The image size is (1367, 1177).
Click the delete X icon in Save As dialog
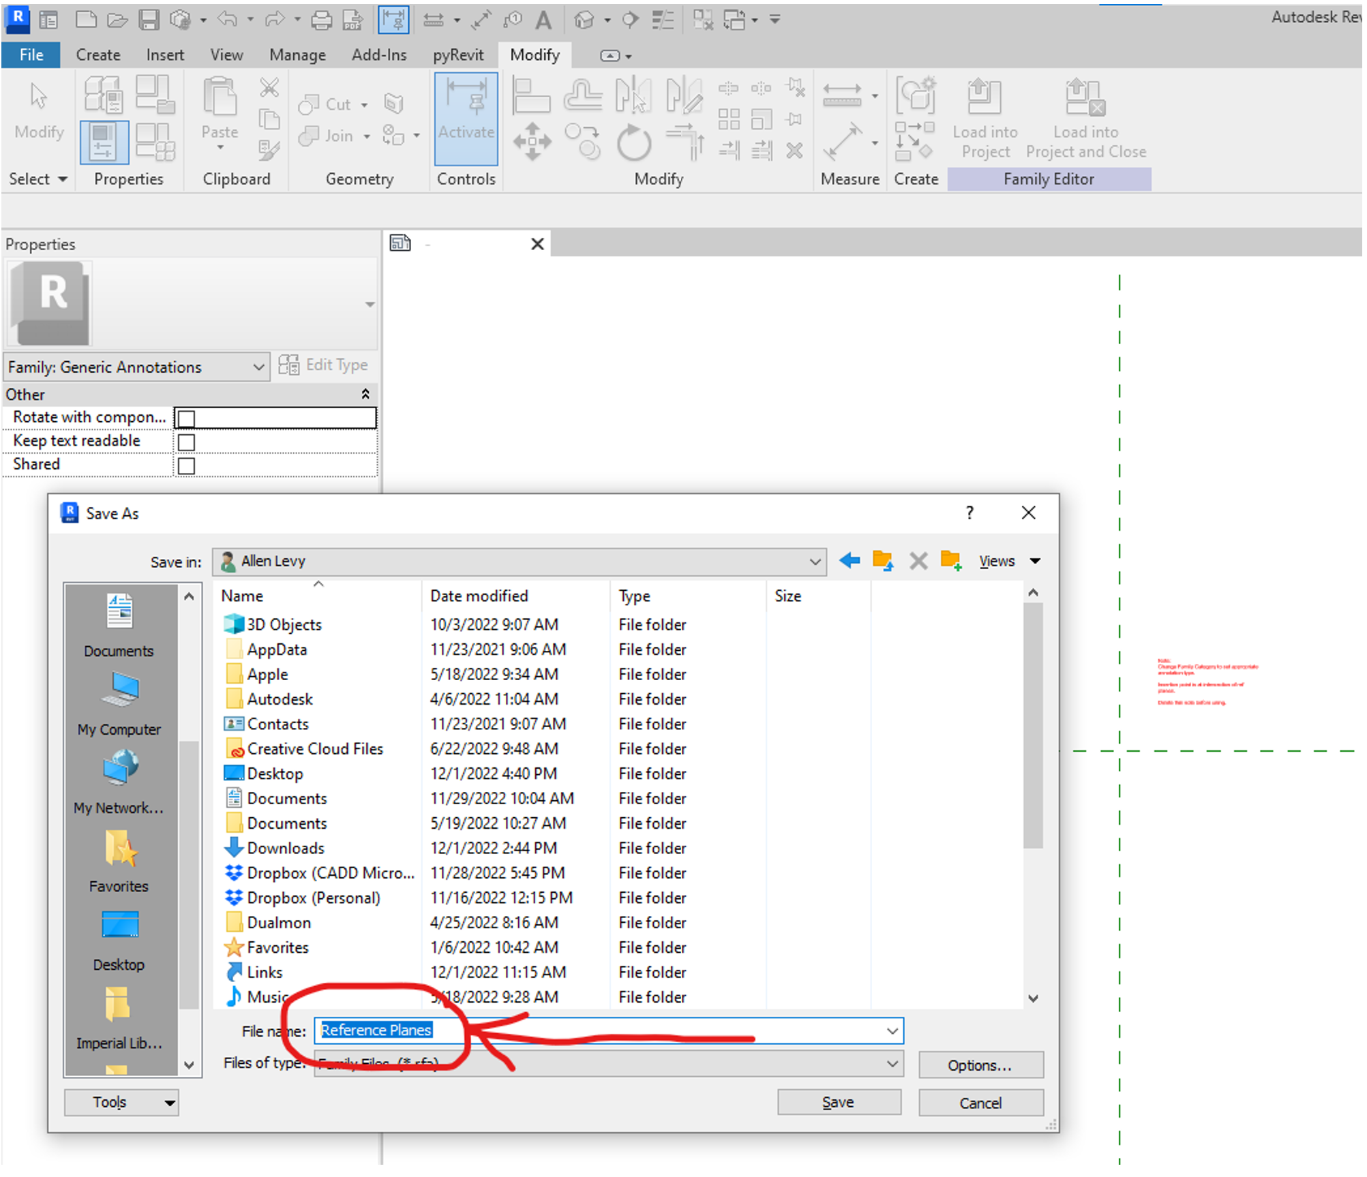[x=918, y=562]
